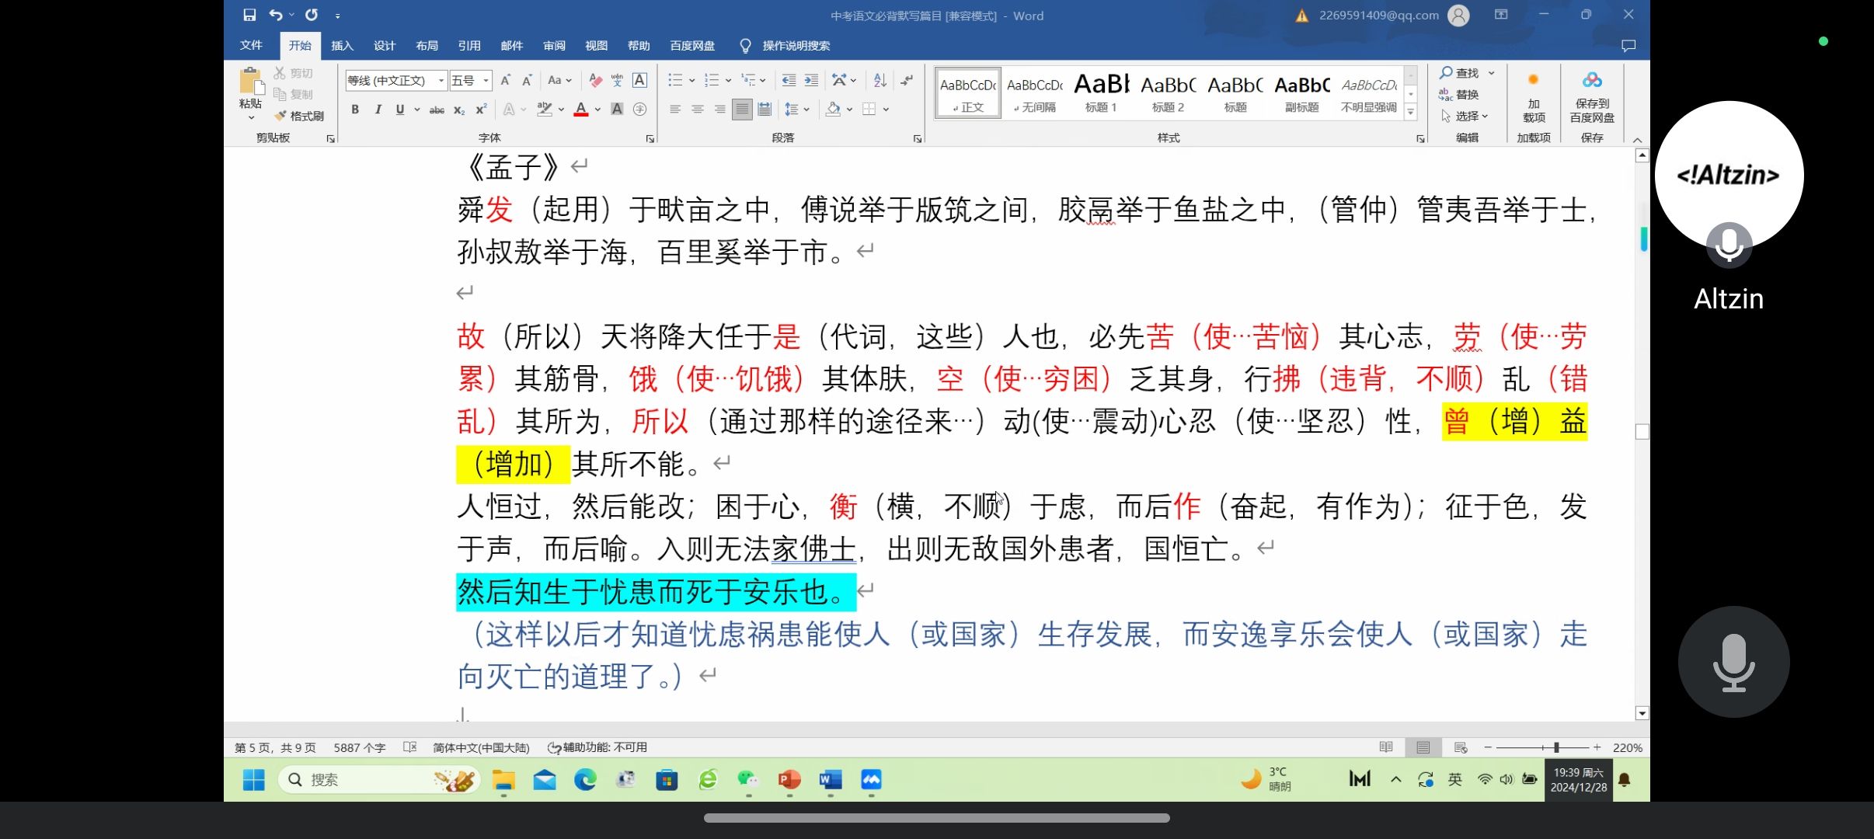The width and height of the screenshot is (1874, 839).
Task: Click the superscript x² icon
Action: (x=481, y=110)
